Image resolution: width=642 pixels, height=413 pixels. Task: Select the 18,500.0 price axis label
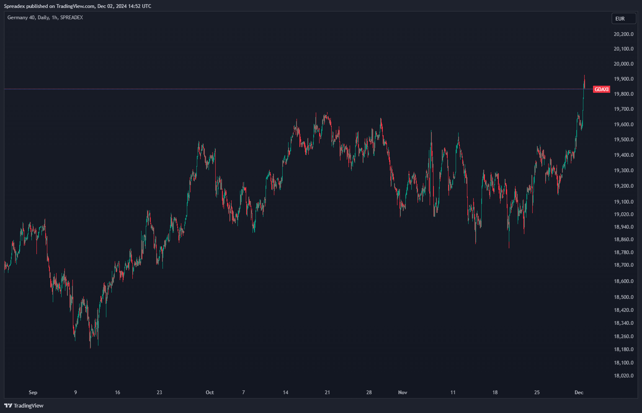[624, 297]
